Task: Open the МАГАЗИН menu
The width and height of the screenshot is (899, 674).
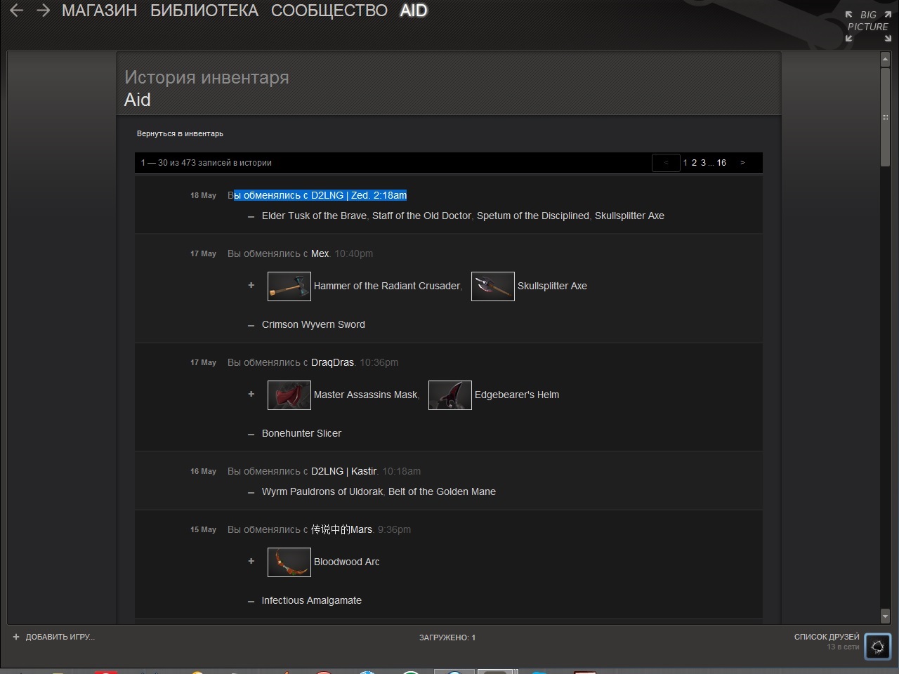Action: point(100,11)
